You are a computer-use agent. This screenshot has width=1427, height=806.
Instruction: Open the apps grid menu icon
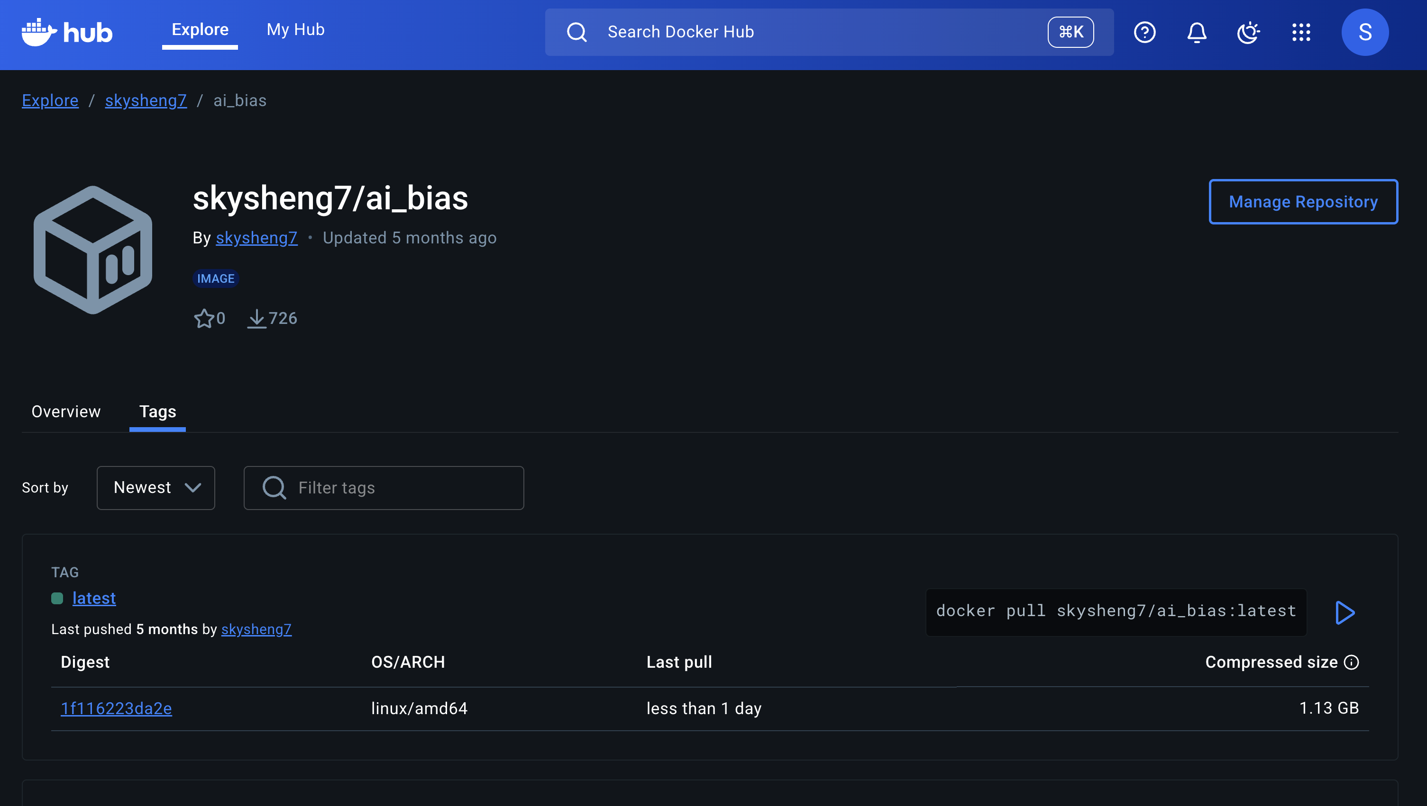pos(1300,32)
